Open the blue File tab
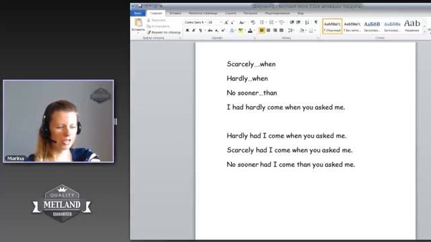This screenshot has height=242, width=431. coord(138,13)
